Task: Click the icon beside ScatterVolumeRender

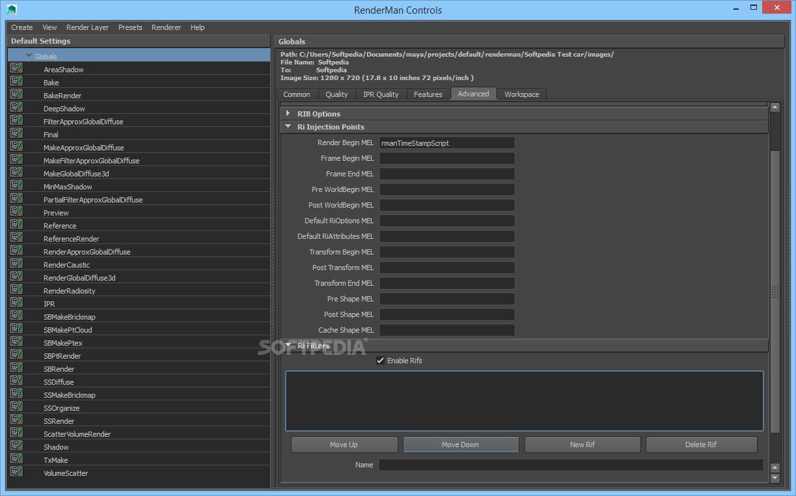Action: click(16, 433)
